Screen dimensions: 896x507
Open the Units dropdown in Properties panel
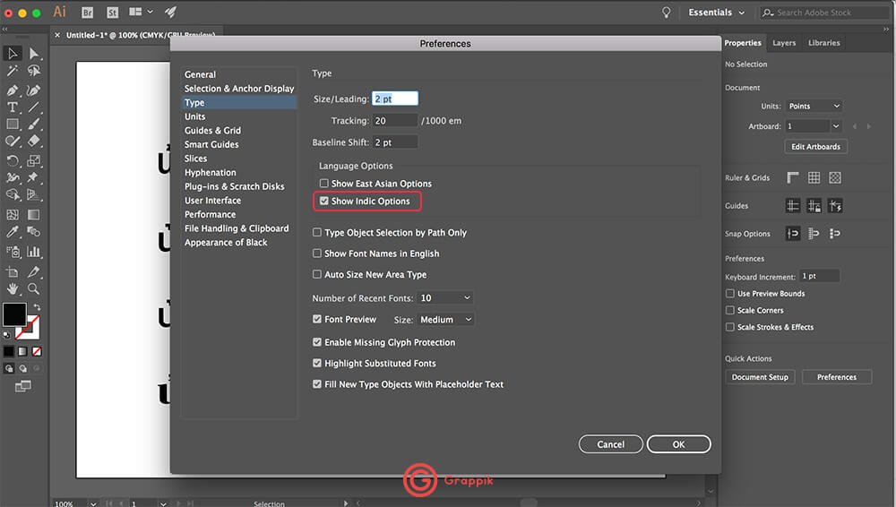813,107
